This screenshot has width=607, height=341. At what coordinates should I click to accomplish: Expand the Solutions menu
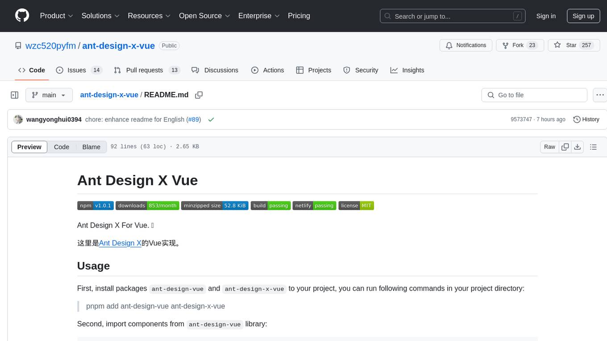[x=100, y=16]
